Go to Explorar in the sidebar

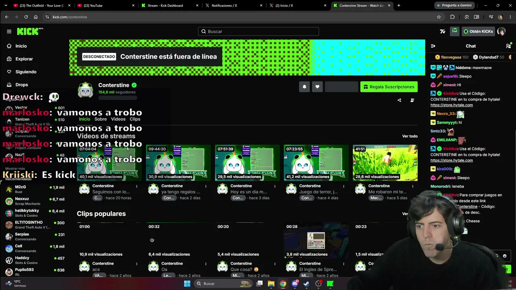(24, 59)
